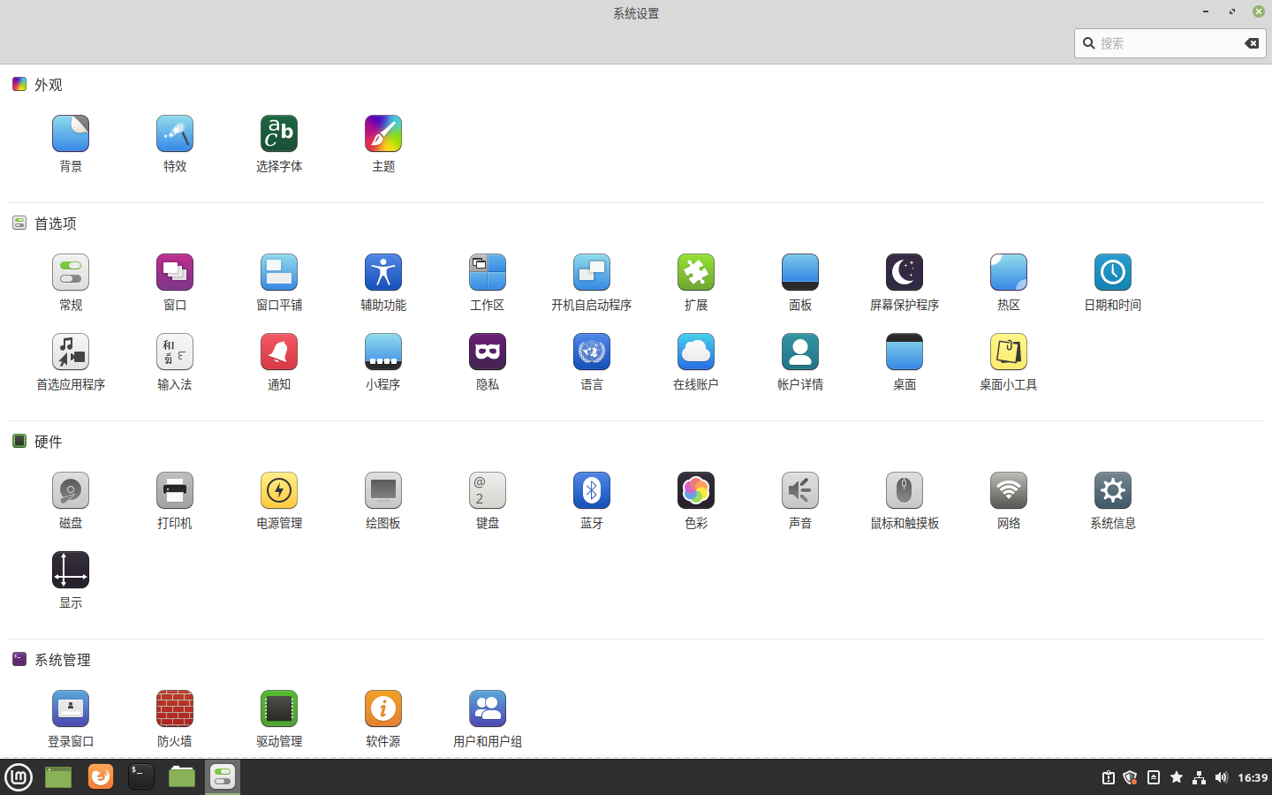Open 色彩 color settings
The width and height of the screenshot is (1272, 795).
[x=696, y=501]
